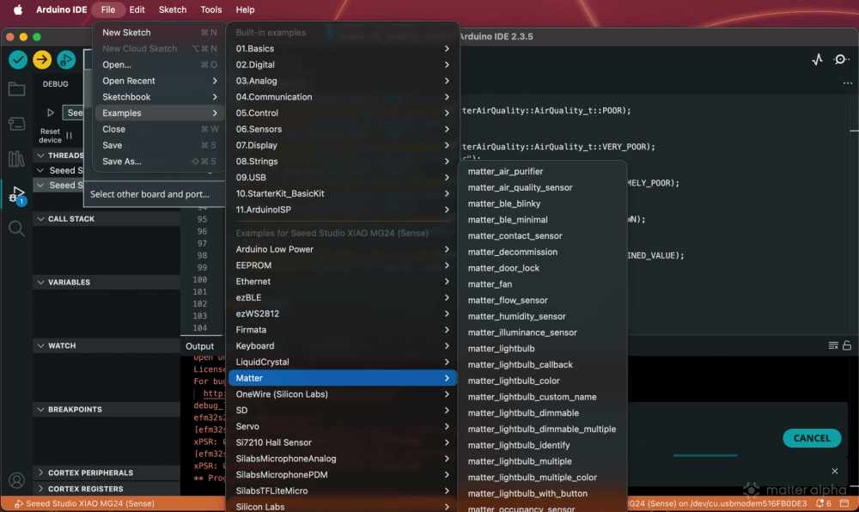Open the Library Manager sidebar panel
Screen dimensions: 859x512
[16, 159]
